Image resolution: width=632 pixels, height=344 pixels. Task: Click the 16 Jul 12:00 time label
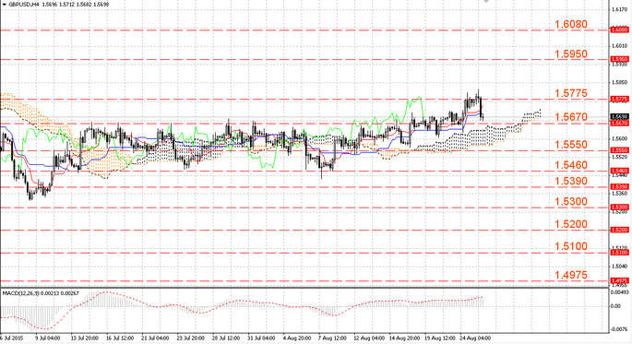120,338
